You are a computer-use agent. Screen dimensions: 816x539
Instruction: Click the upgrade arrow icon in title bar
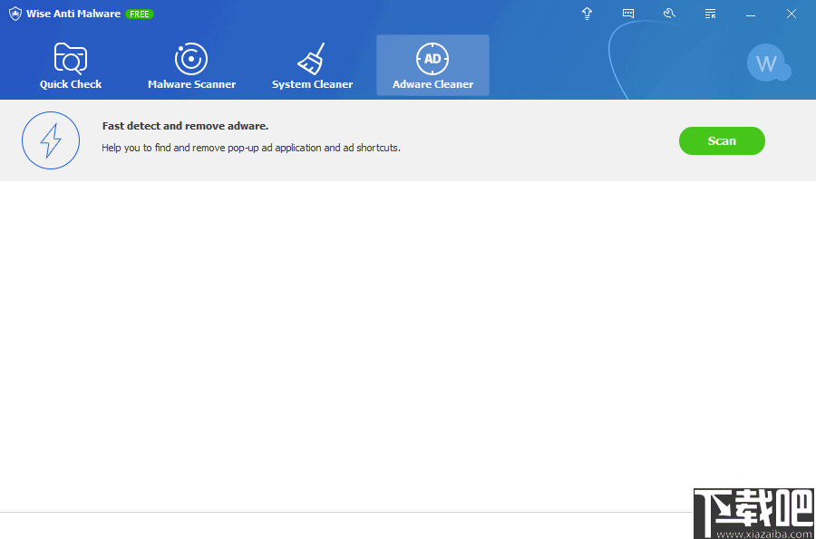(x=587, y=14)
